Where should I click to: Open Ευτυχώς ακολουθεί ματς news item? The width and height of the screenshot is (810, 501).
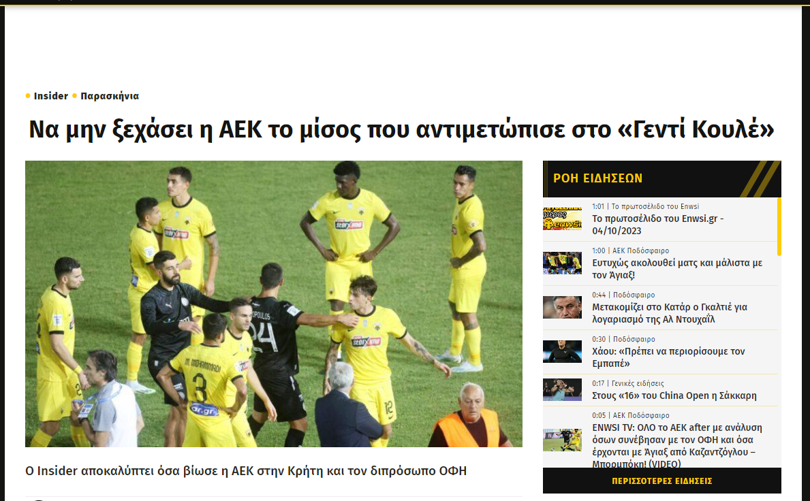[x=676, y=269]
